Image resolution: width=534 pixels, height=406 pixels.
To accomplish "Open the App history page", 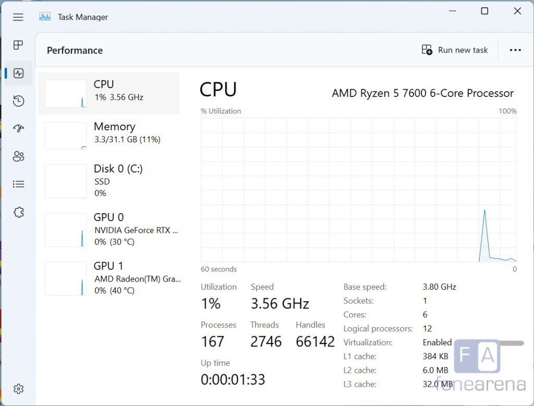I will [19, 101].
